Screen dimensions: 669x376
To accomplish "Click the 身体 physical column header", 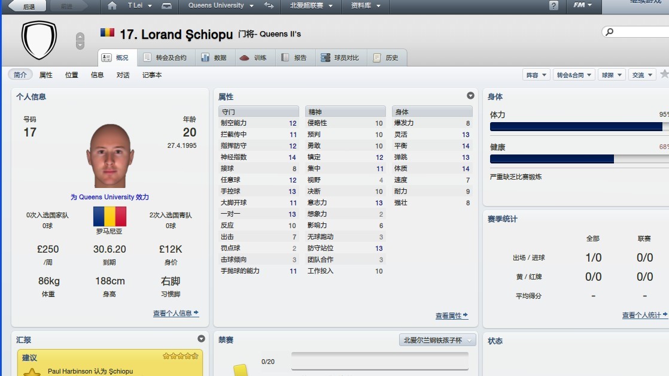I will point(432,111).
